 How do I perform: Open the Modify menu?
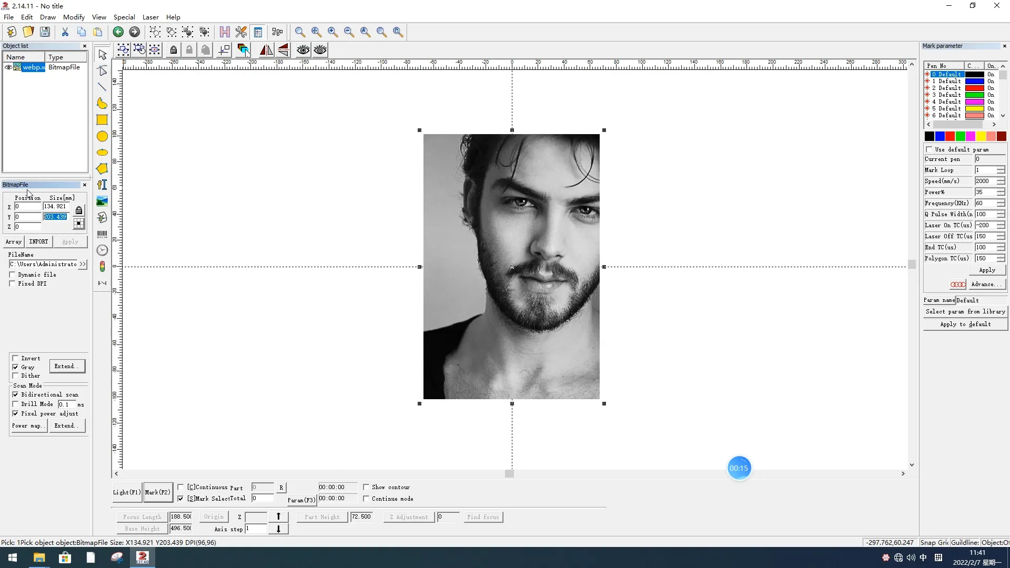point(74,17)
